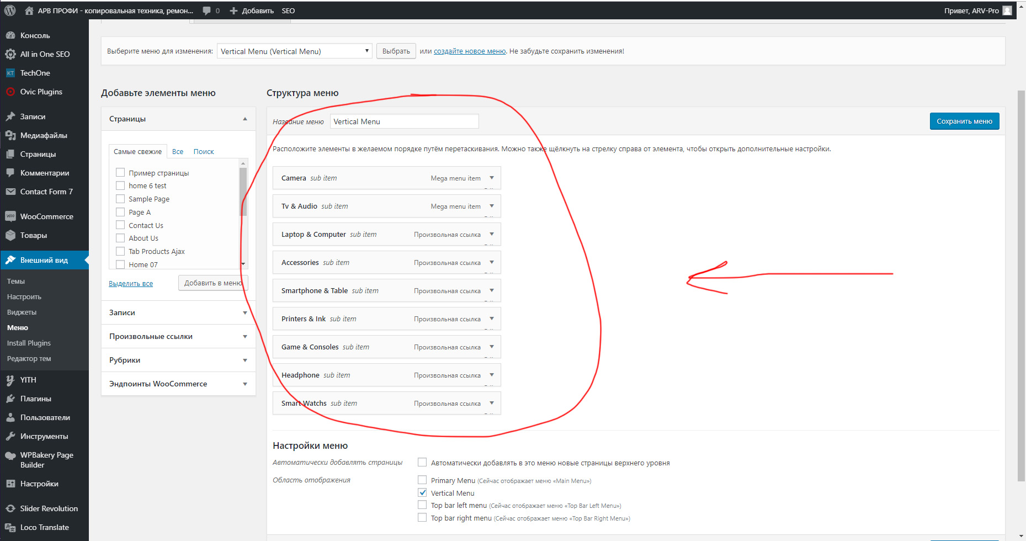1026x541 pixels.
Task: Uncheck the Vertical Menu location checkbox
Action: (x=422, y=493)
